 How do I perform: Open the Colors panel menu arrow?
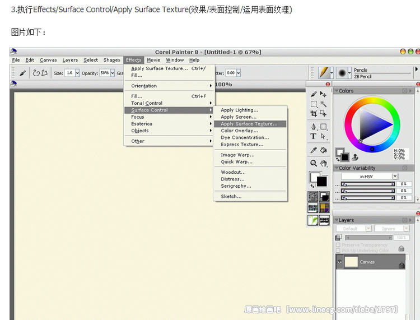pos(410,91)
